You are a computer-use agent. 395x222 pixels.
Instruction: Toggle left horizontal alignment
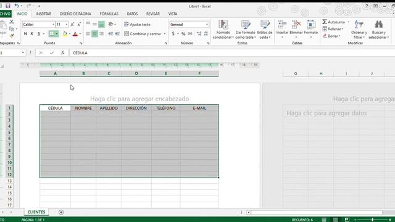click(88, 34)
